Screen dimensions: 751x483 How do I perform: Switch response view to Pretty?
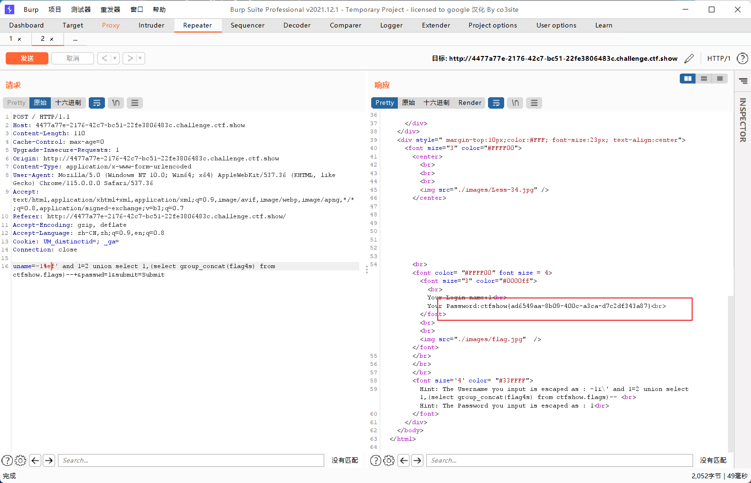385,102
